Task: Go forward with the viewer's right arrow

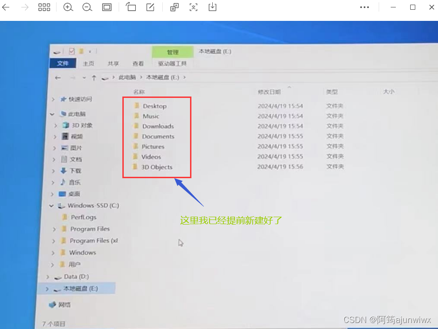Action: pos(25,7)
